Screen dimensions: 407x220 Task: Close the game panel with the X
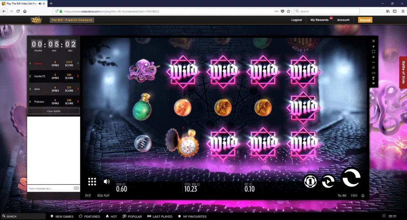click(x=374, y=41)
